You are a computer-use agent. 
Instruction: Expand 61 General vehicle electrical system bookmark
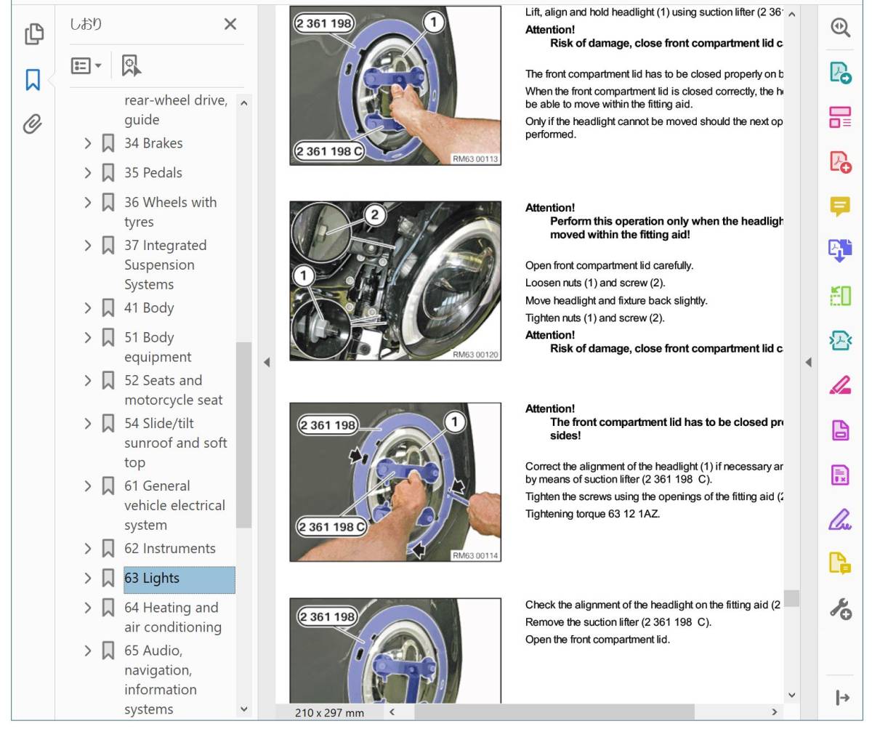point(88,486)
